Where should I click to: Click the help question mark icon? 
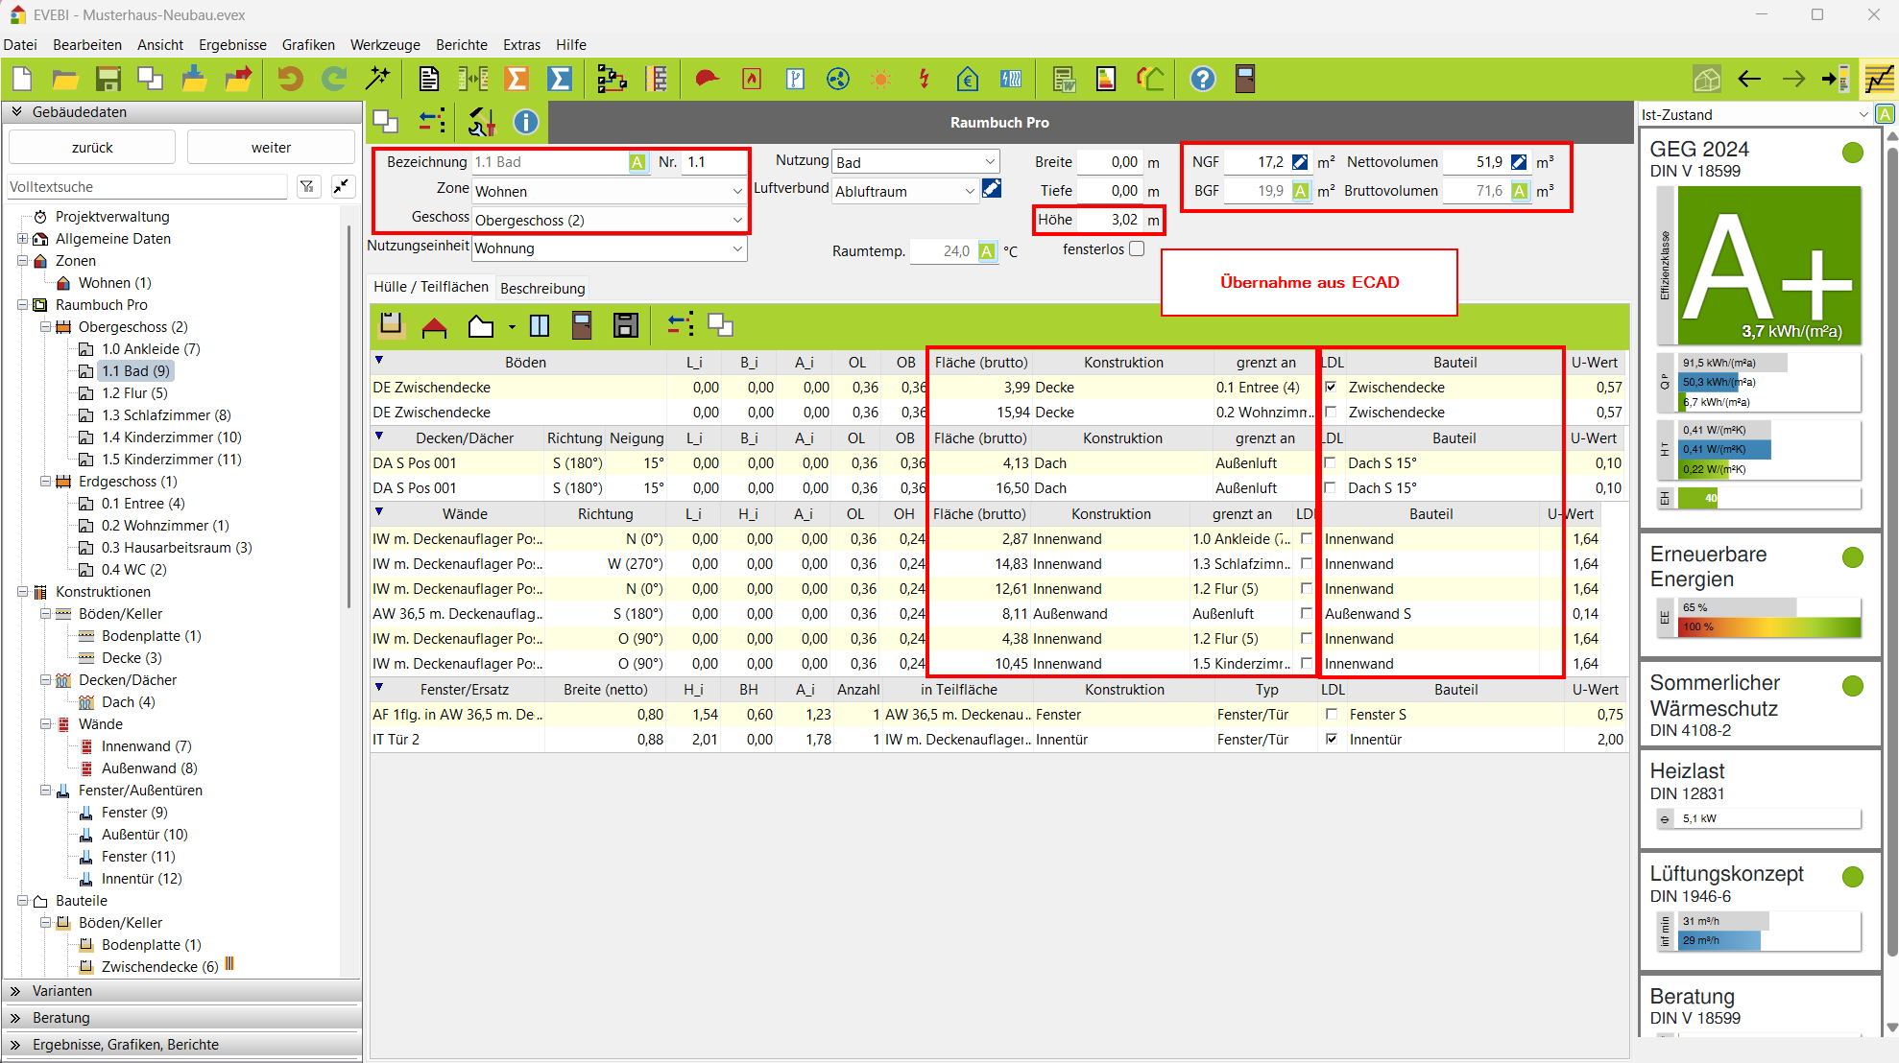tap(1202, 79)
